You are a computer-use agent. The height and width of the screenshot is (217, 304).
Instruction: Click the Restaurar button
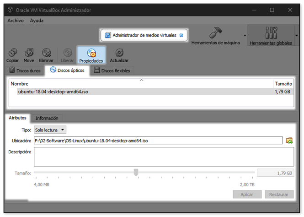[x=279, y=194]
